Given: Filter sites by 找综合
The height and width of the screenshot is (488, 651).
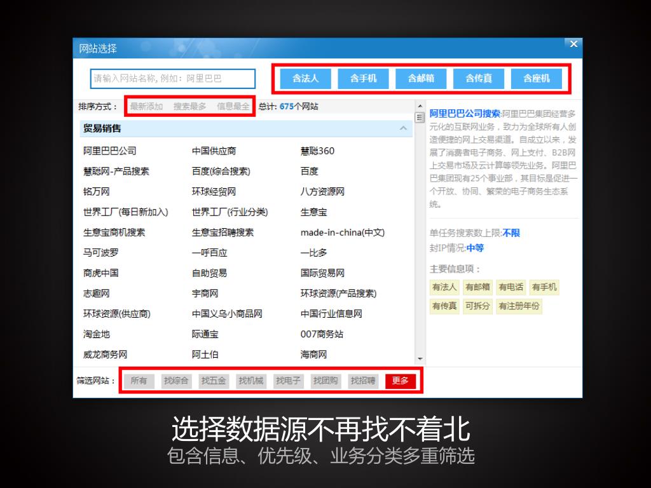Looking at the screenshot, I should pos(176,381).
